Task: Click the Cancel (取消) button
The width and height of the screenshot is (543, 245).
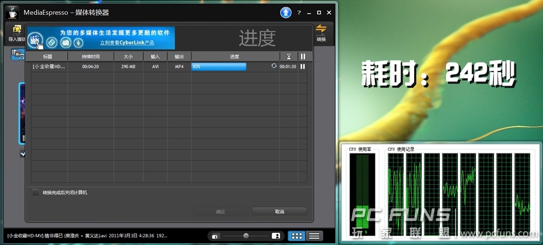Action: coord(279,212)
